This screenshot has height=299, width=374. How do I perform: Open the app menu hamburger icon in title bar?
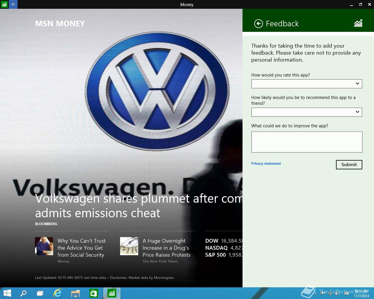click(13, 4)
